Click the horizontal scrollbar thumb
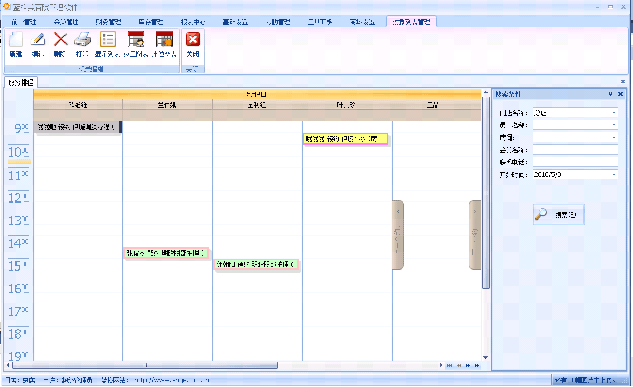The image size is (633, 387). 144,365
